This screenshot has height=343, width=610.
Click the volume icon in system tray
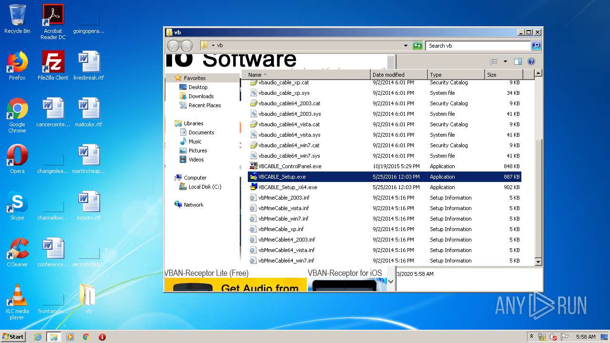pos(553,337)
